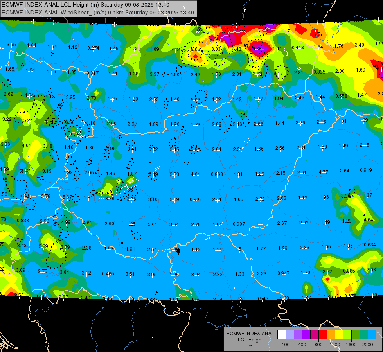Click the wind shear value '0.634'

370,245
